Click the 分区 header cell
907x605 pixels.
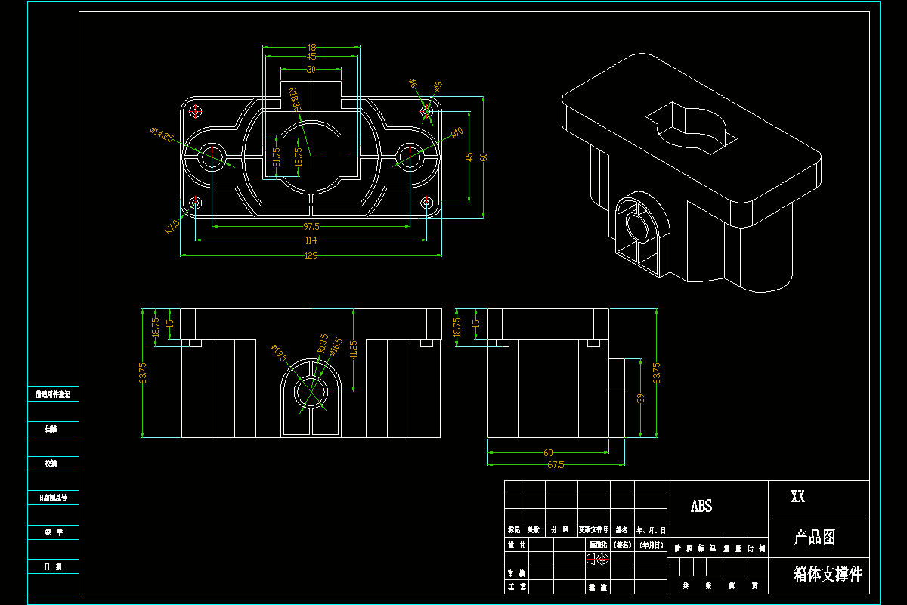coord(559,530)
